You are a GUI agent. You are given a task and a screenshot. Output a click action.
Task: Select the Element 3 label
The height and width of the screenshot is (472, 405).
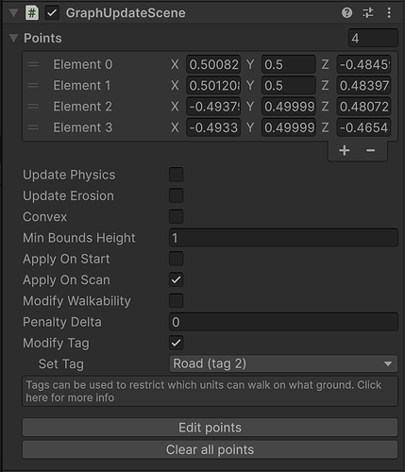point(83,127)
